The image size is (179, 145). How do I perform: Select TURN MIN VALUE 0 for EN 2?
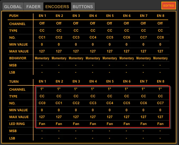tap(59, 110)
